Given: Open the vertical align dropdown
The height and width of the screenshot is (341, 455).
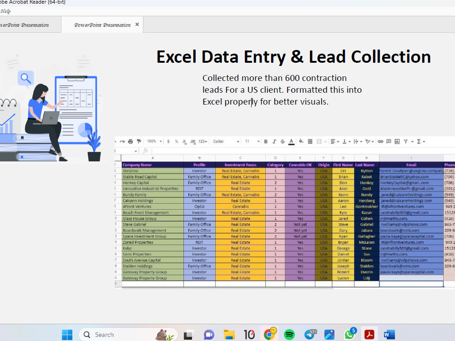Looking at the screenshot, I should [346, 141].
